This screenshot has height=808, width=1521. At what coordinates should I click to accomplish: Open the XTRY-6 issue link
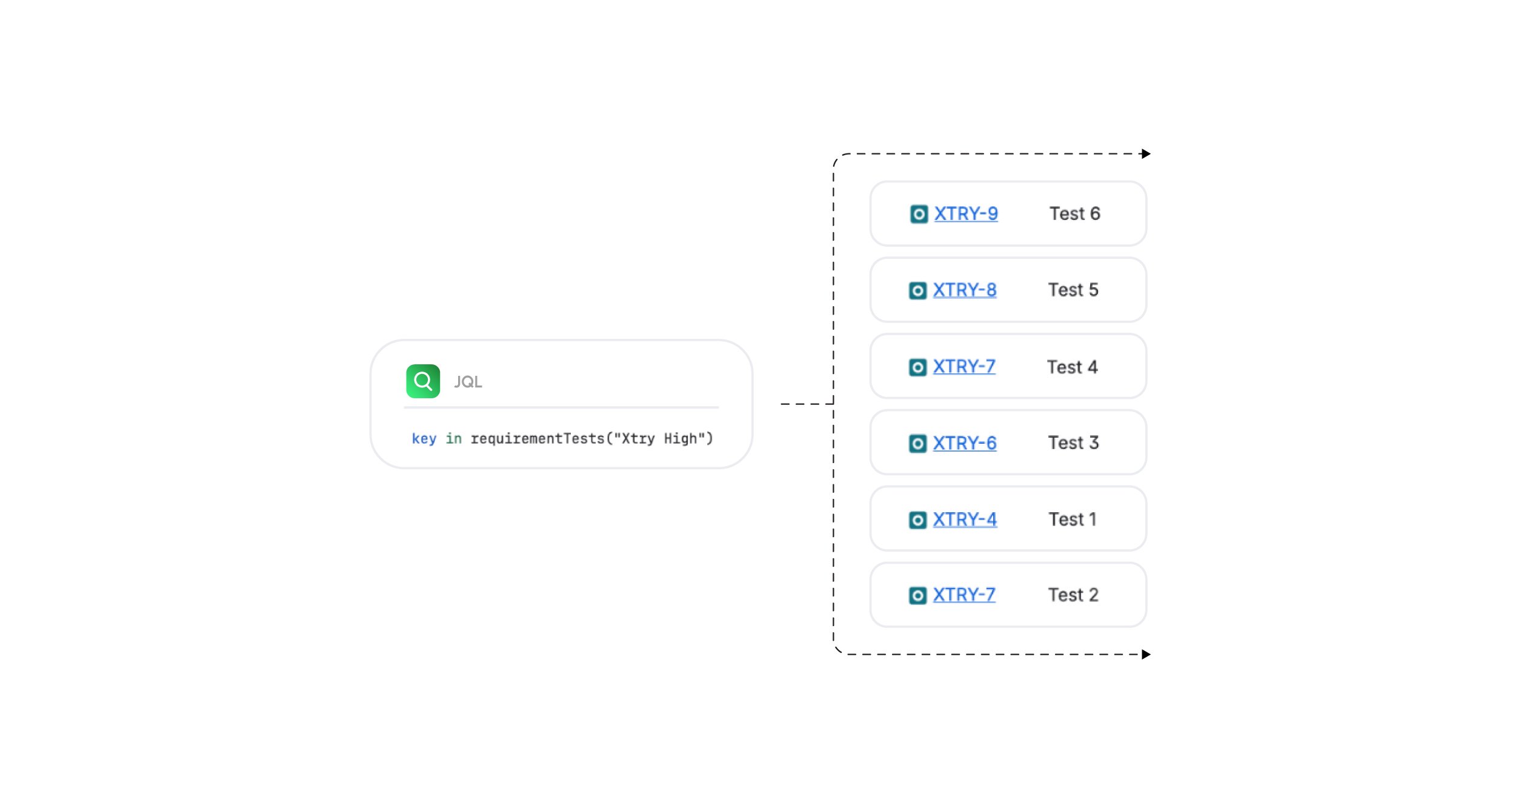[x=965, y=443]
